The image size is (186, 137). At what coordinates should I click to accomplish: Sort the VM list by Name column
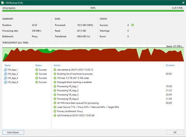(7, 65)
